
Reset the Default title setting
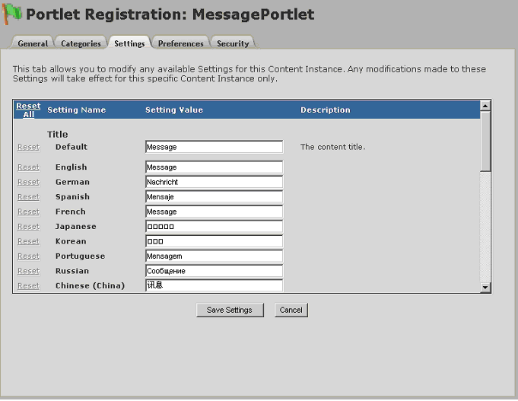click(x=28, y=147)
